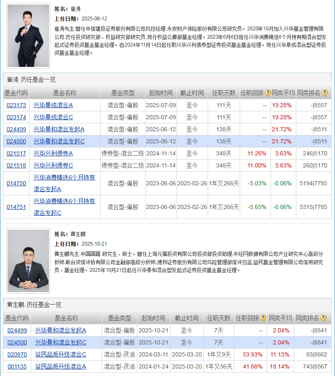Select 同类平均 value 11.13%
The height and width of the screenshot is (376, 335).
(x=280, y=355)
